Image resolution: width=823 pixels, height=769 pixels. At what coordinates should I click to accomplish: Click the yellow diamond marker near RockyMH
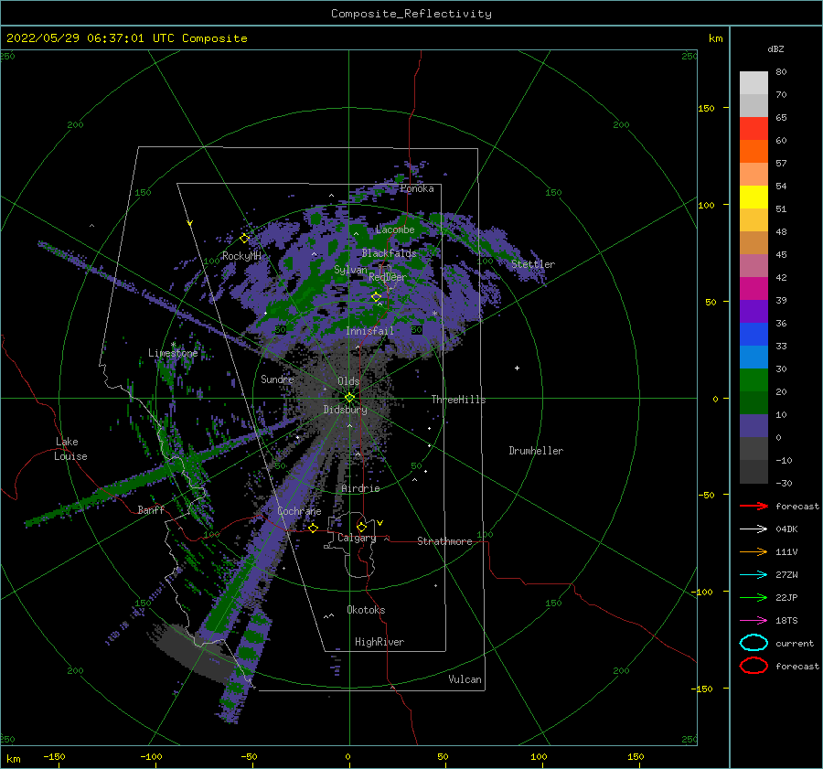tap(244, 239)
